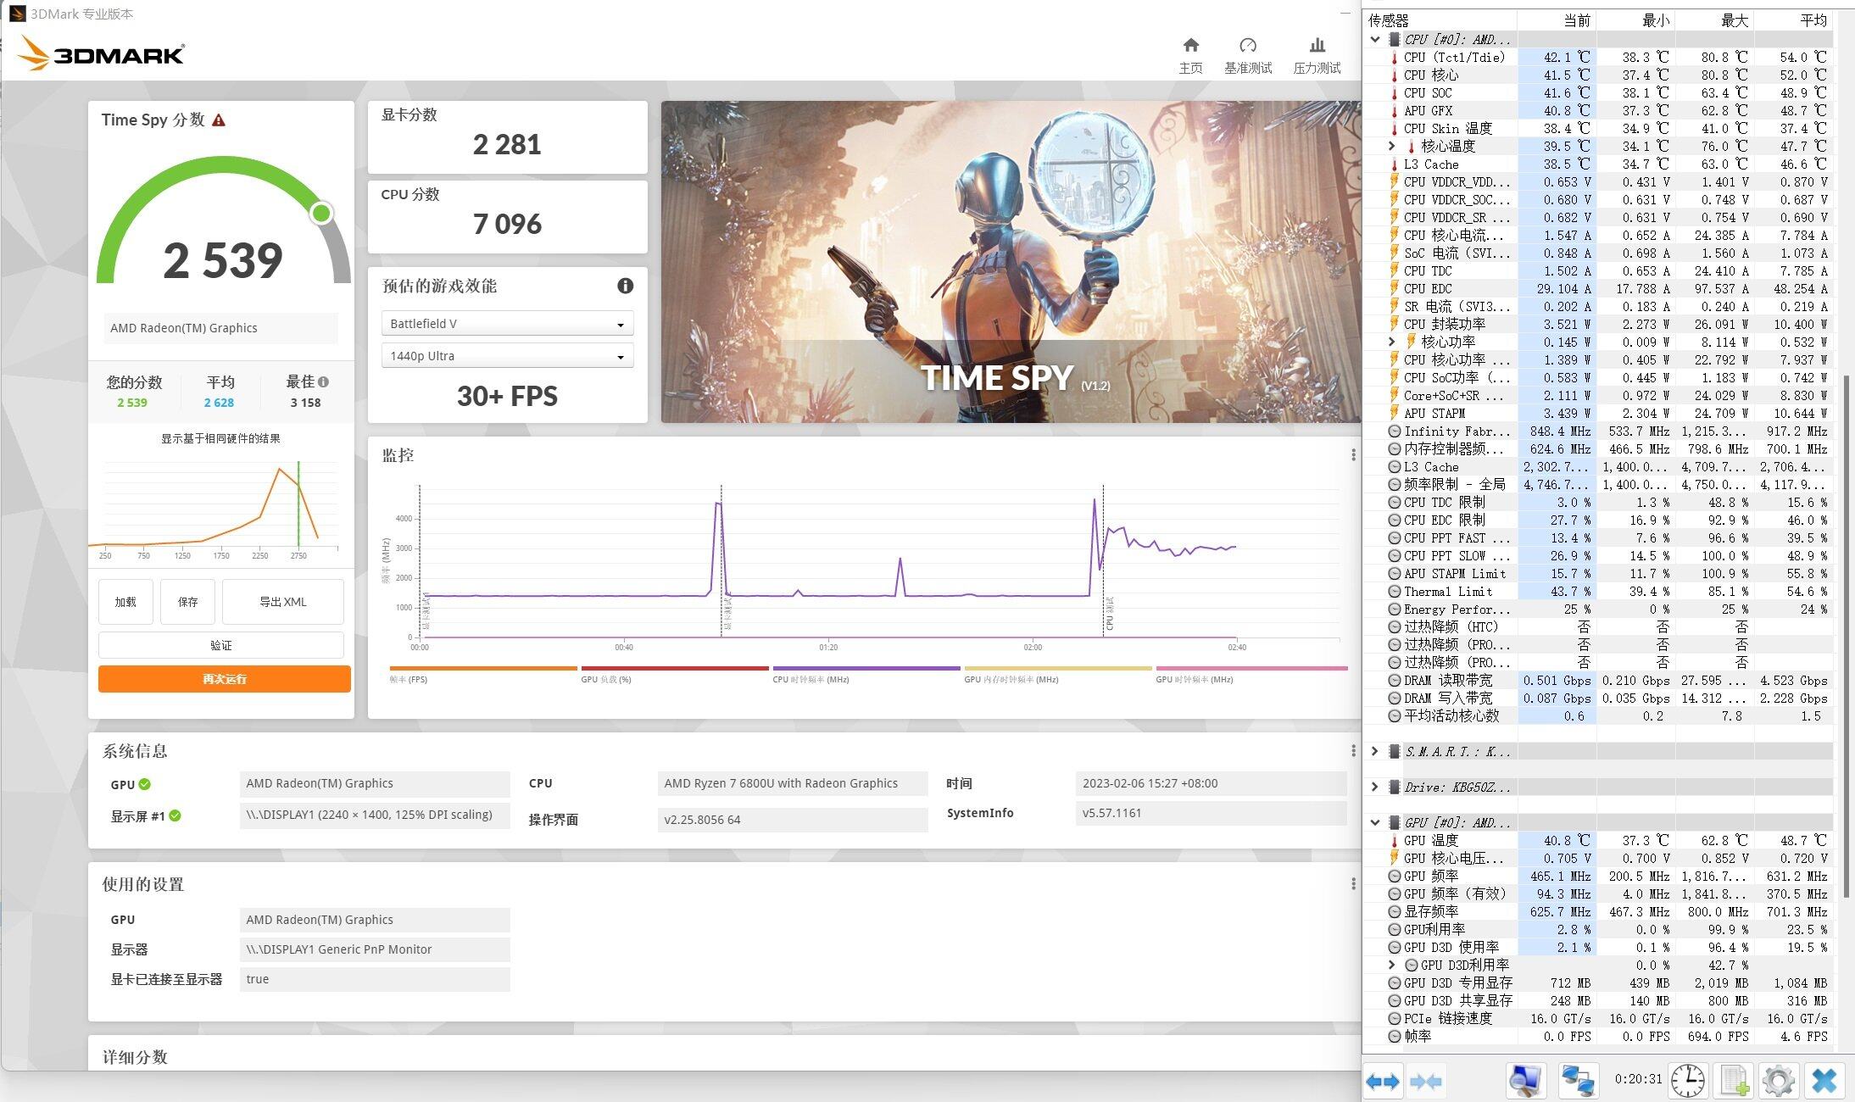Start logging with the sheet-plus icon
This screenshot has width=1855, height=1102.
(1734, 1081)
